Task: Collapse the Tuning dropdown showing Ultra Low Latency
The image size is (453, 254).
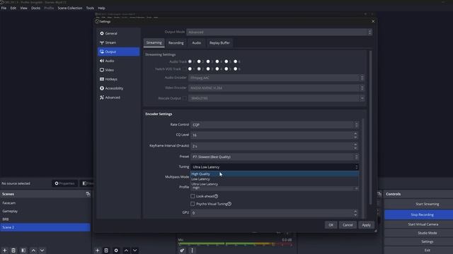Action: (275, 167)
